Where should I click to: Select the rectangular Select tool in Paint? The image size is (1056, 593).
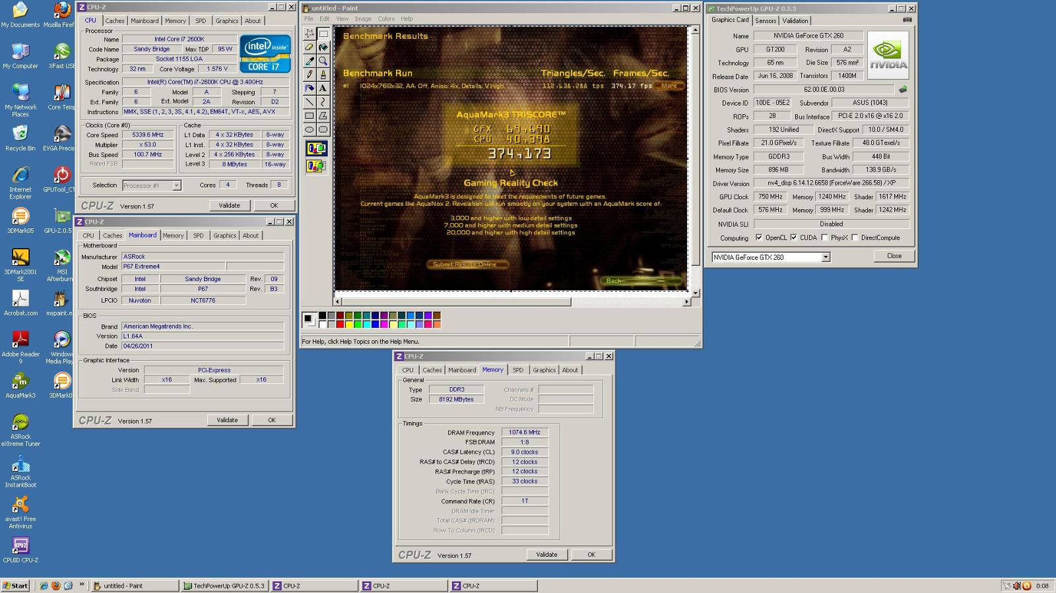323,33
